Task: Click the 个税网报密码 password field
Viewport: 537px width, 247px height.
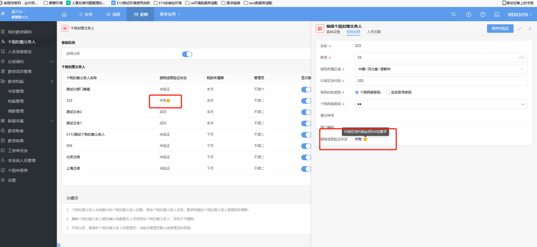Action: [441, 104]
